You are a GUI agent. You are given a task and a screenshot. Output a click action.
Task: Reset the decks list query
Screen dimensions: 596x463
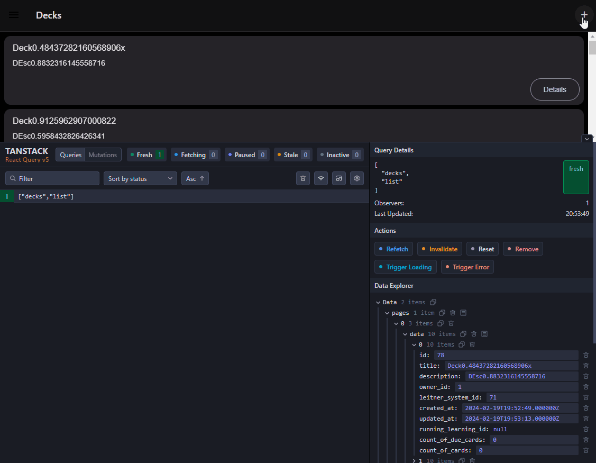coord(482,249)
